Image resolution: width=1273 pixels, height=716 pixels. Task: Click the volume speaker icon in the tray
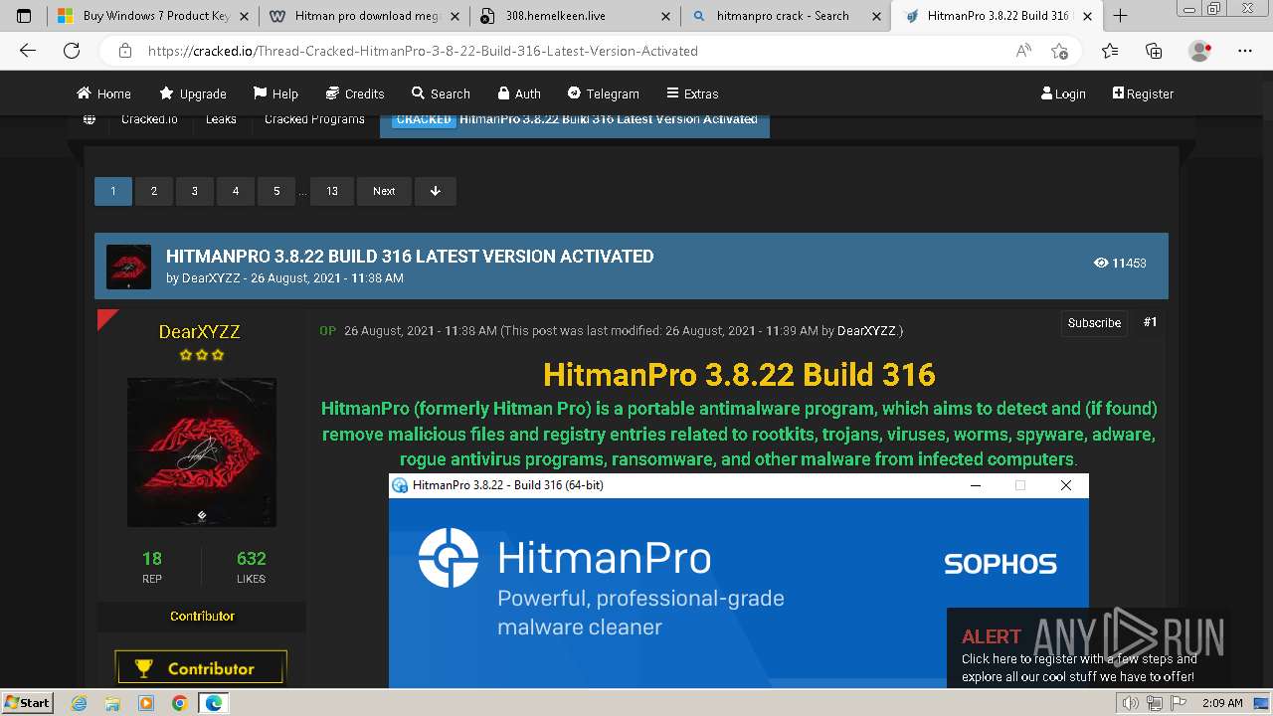[x=1130, y=703]
